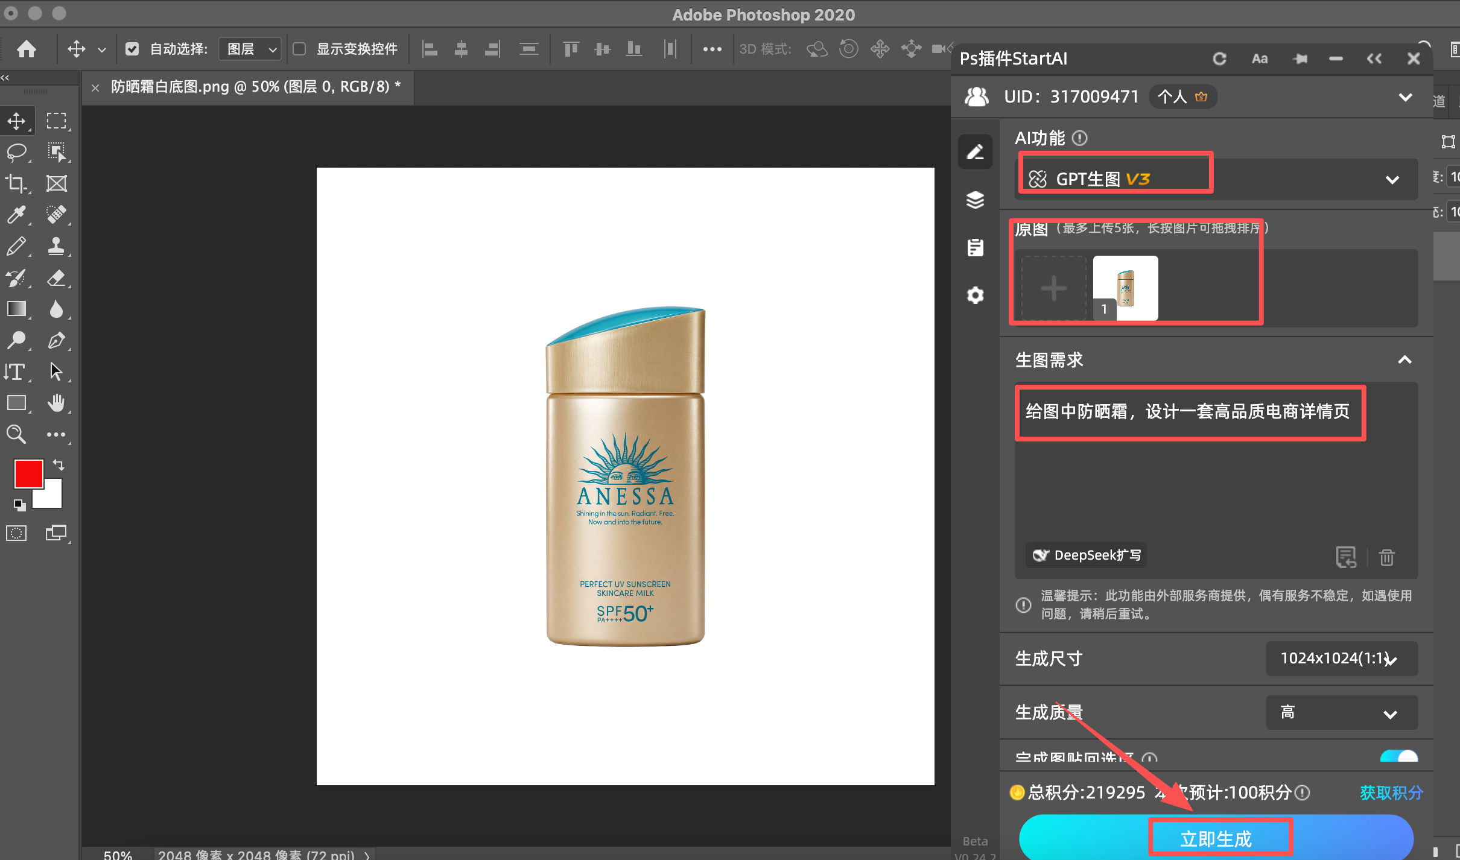
Task: Expand the UID account chevron
Action: (1405, 97)
